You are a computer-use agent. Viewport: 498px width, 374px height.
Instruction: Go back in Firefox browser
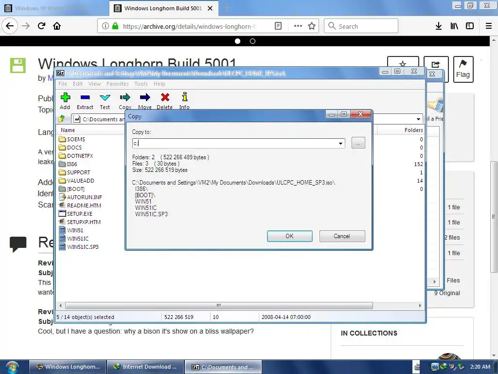click(10, 26)
